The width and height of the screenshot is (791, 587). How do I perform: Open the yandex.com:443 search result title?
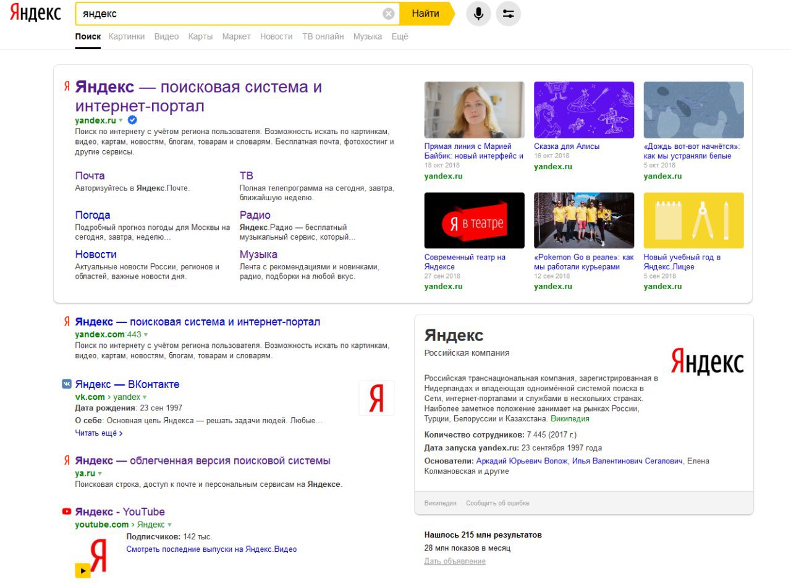198,322
